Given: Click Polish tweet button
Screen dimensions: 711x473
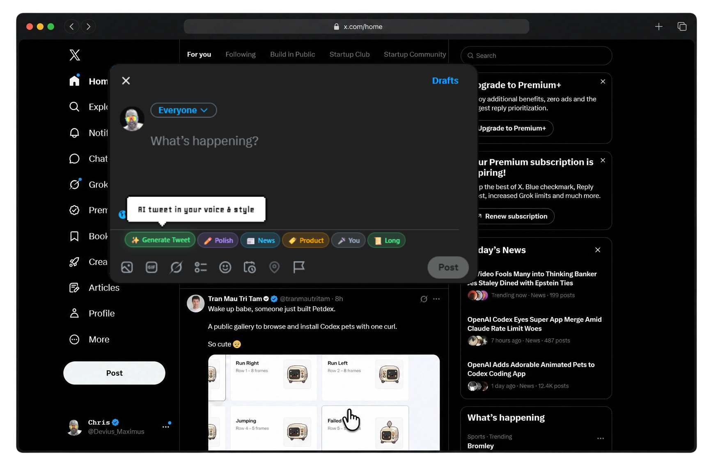Looking at the screenshot, I should [218, 241].
